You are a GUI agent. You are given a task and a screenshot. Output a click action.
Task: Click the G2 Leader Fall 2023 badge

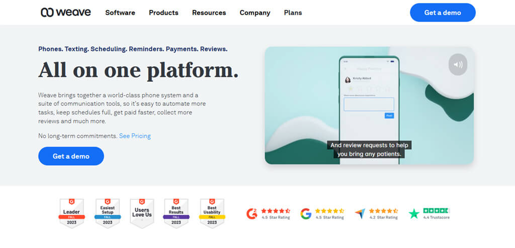click(x=71, y=213)
